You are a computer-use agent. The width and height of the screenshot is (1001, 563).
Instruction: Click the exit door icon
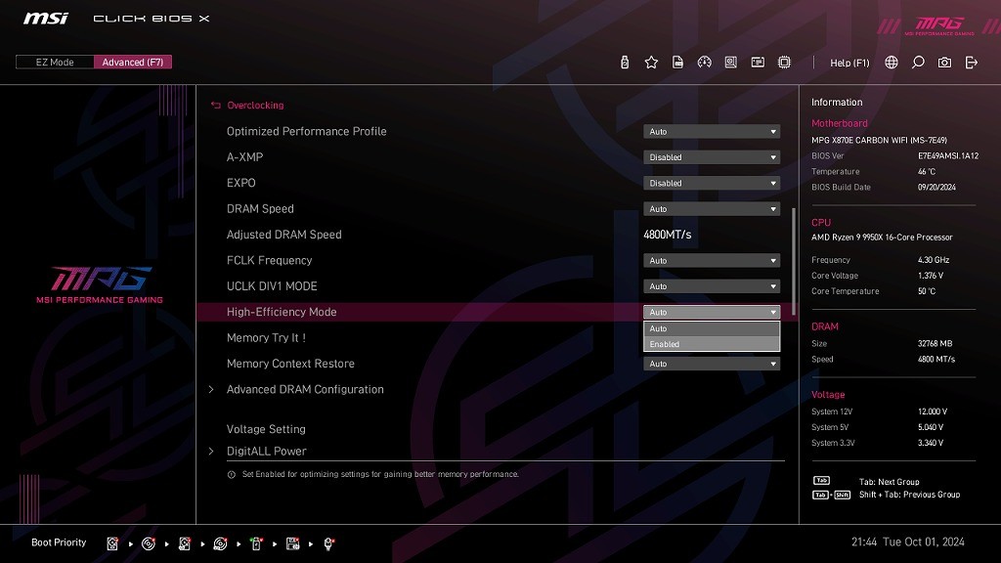(x=971, y=63)
